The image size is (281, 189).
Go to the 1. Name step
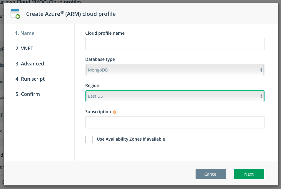pyautogui.click(x=25, y=33)
